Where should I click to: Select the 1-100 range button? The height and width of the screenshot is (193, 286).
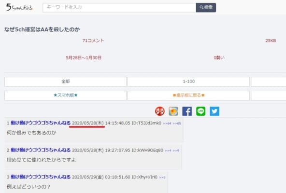(x=188, y=82)
